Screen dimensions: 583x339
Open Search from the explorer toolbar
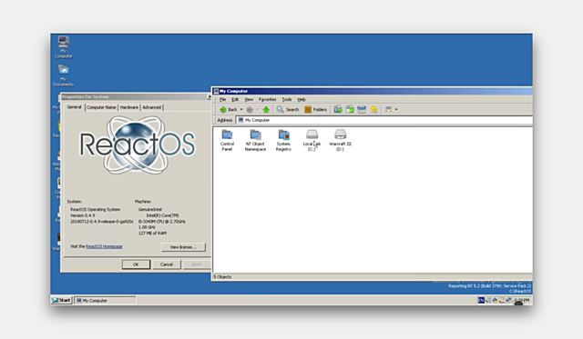click(x=288, y=109)
